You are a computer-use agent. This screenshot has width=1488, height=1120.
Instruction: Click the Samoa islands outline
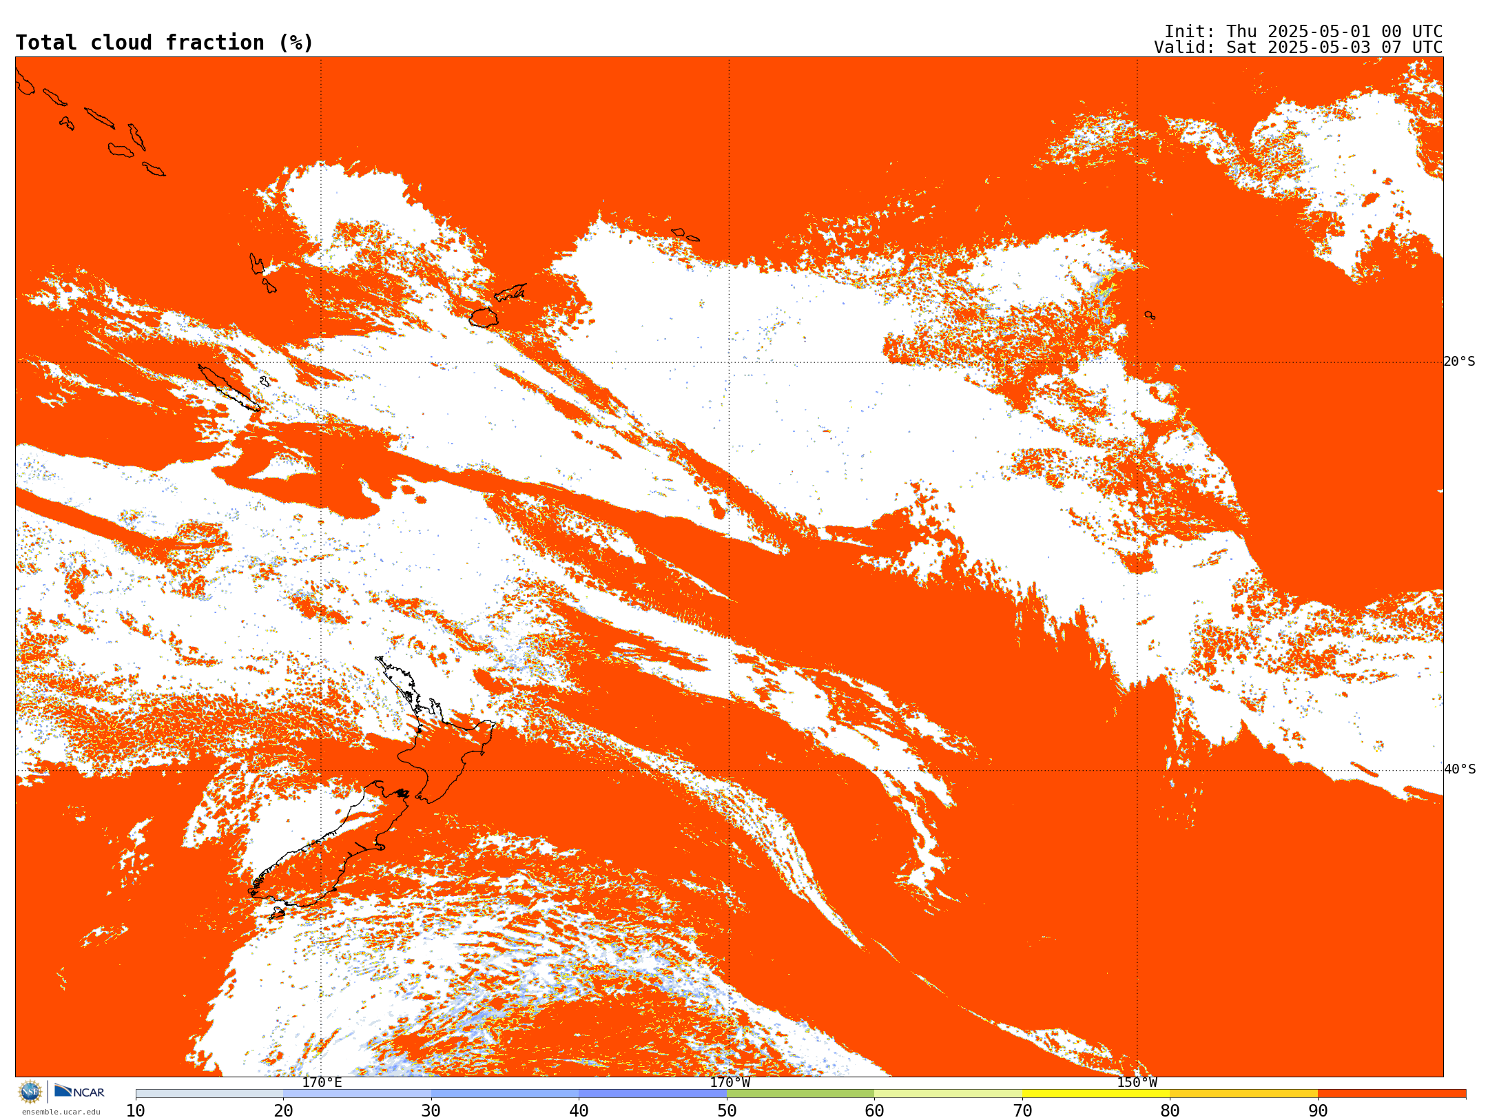coord(685,235)
